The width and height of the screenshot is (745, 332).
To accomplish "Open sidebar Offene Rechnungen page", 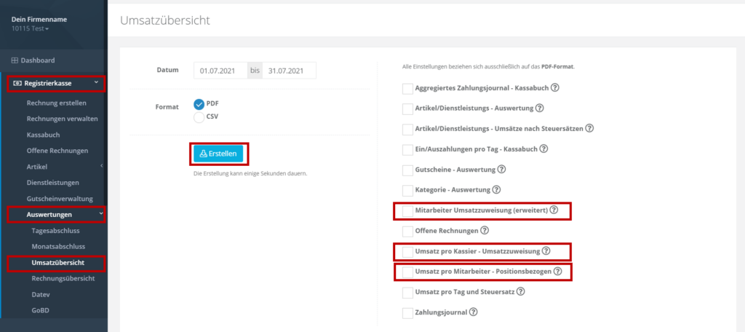I will click(57, 150).
